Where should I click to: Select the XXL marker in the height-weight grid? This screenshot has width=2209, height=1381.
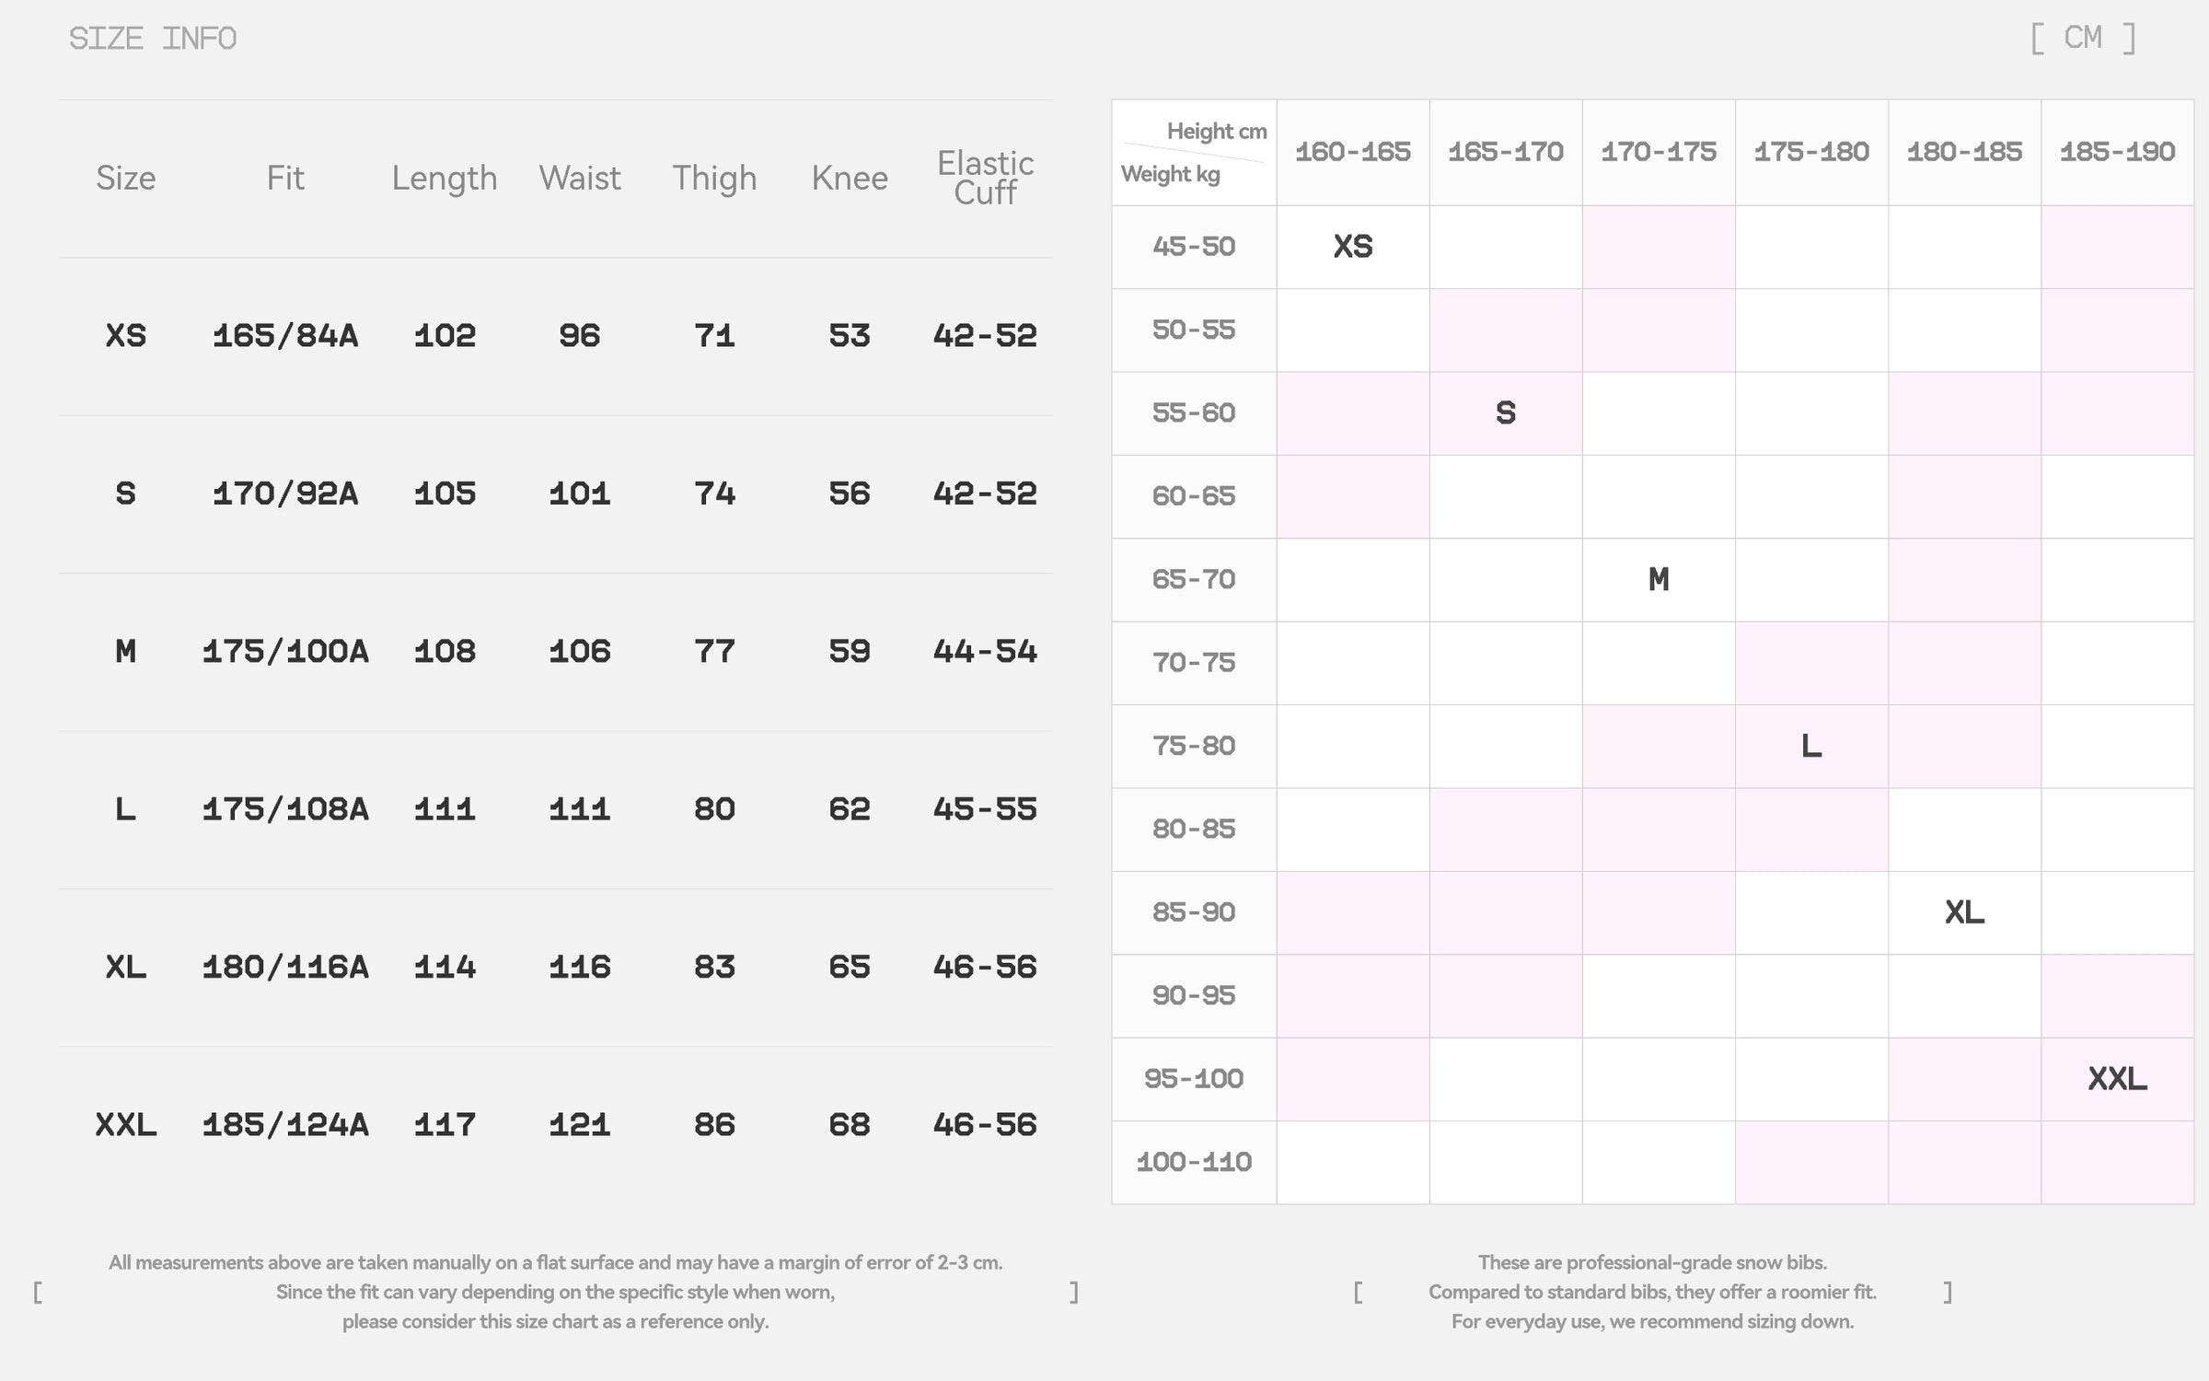coord(2117,1079)
